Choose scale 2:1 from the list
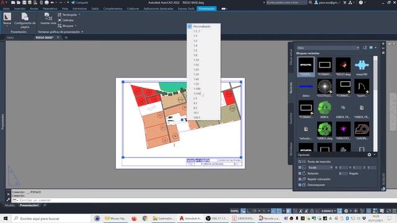This screenshot has height=223, width=397. click(x=204, y=98)
